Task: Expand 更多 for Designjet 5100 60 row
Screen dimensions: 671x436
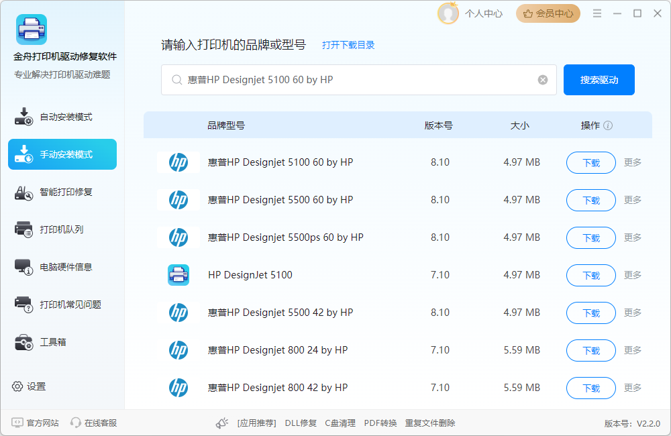Action: [x=633, y=162]
